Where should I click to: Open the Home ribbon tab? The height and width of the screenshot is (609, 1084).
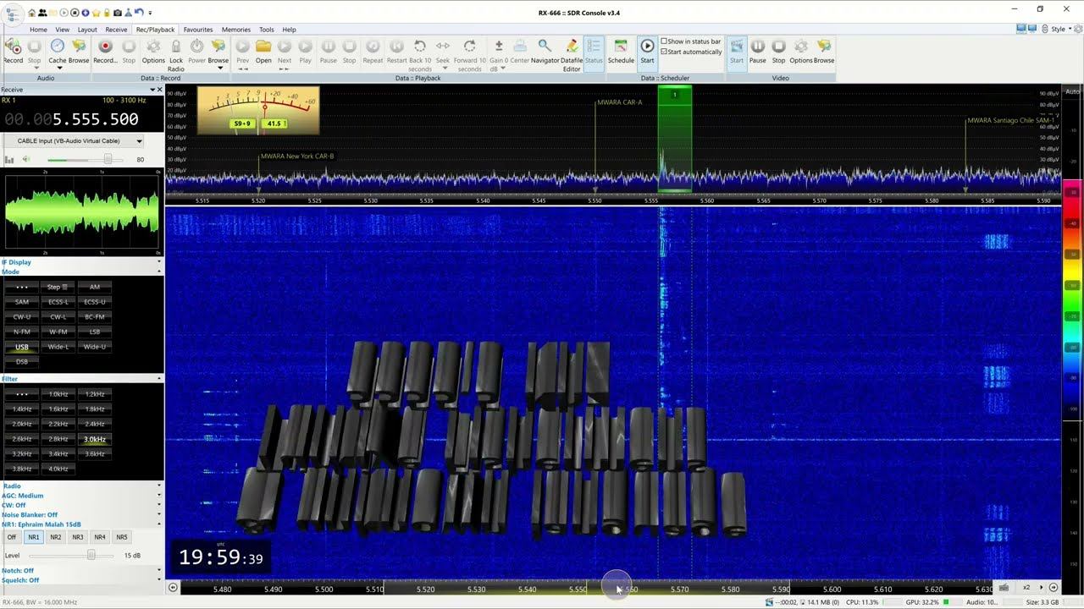[38, 30]
